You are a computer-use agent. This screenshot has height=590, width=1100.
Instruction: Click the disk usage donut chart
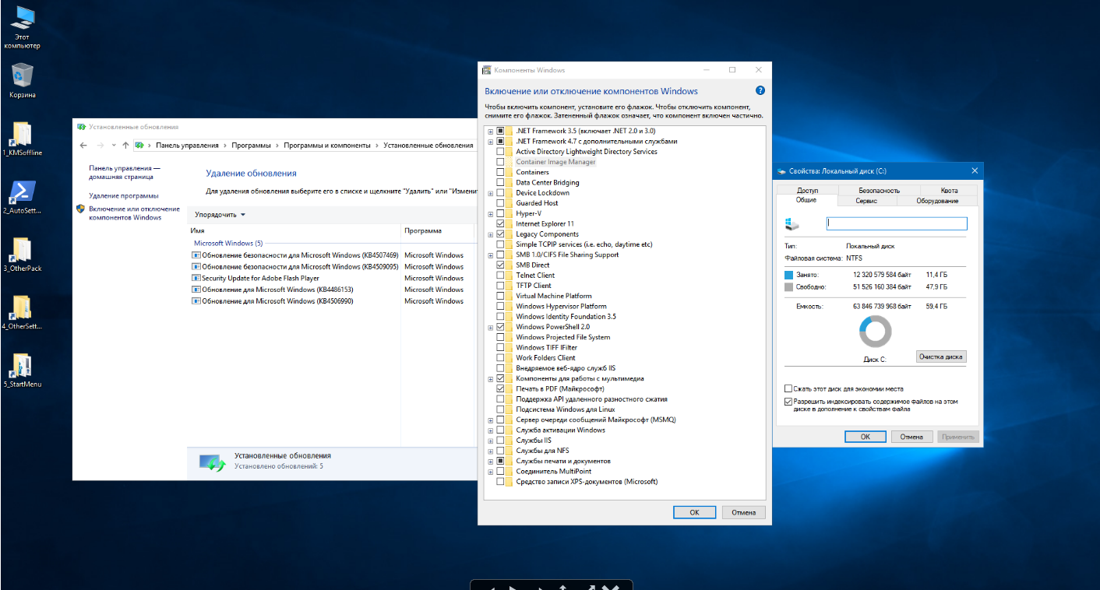point(875,332)
